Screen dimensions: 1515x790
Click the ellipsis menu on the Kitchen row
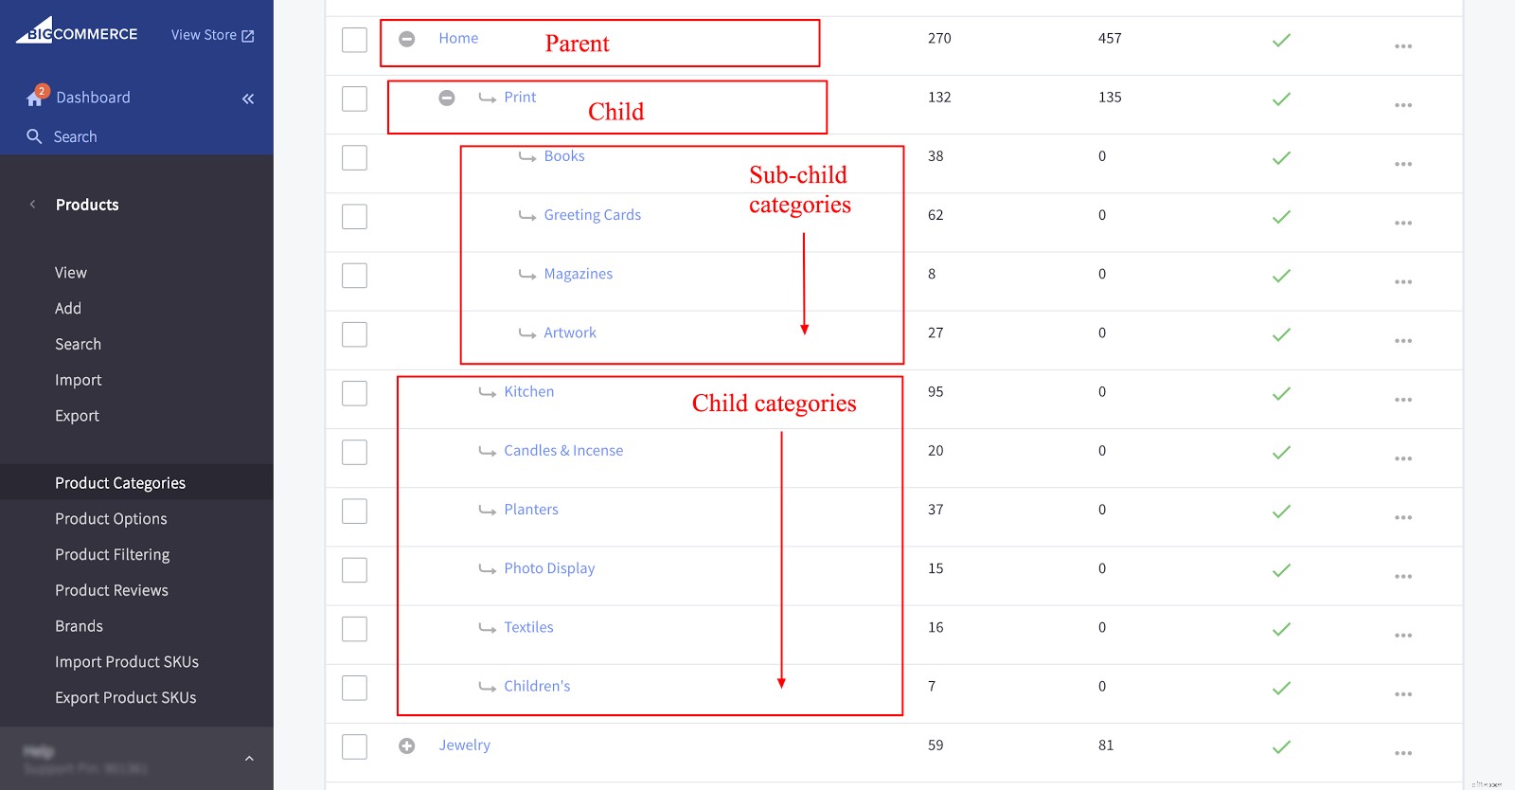(x=1403, y=399)
